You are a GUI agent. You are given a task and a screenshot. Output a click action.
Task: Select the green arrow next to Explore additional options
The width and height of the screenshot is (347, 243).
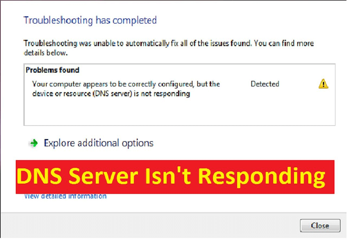pyautogui.click(x=34, y=143)
